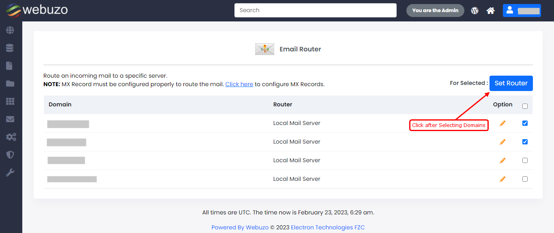The image size is (554, 233).
Task: Go to home via house icon
Action: coord(491,11)
